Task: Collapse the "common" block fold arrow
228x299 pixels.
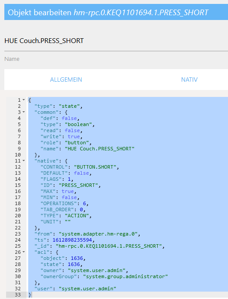Action: click(23, 112)
